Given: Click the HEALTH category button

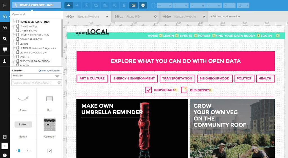Looking at the screenshot, I should point(265,79).
